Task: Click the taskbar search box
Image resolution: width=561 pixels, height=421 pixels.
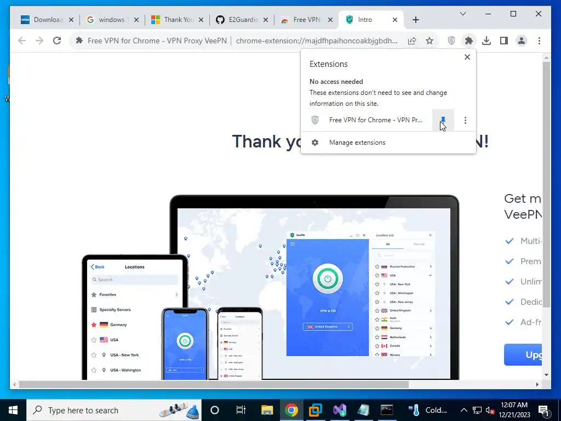Action: pyautogui.click(x=114, y=410)
